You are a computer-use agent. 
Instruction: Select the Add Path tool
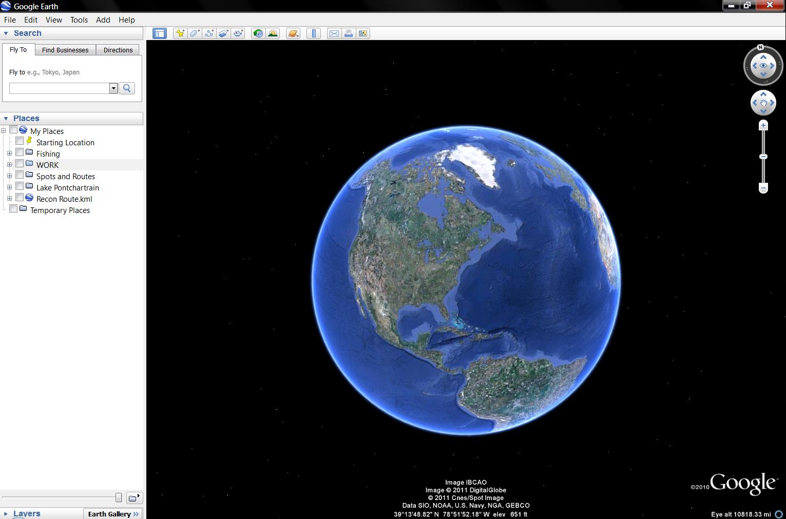point(209,33)
